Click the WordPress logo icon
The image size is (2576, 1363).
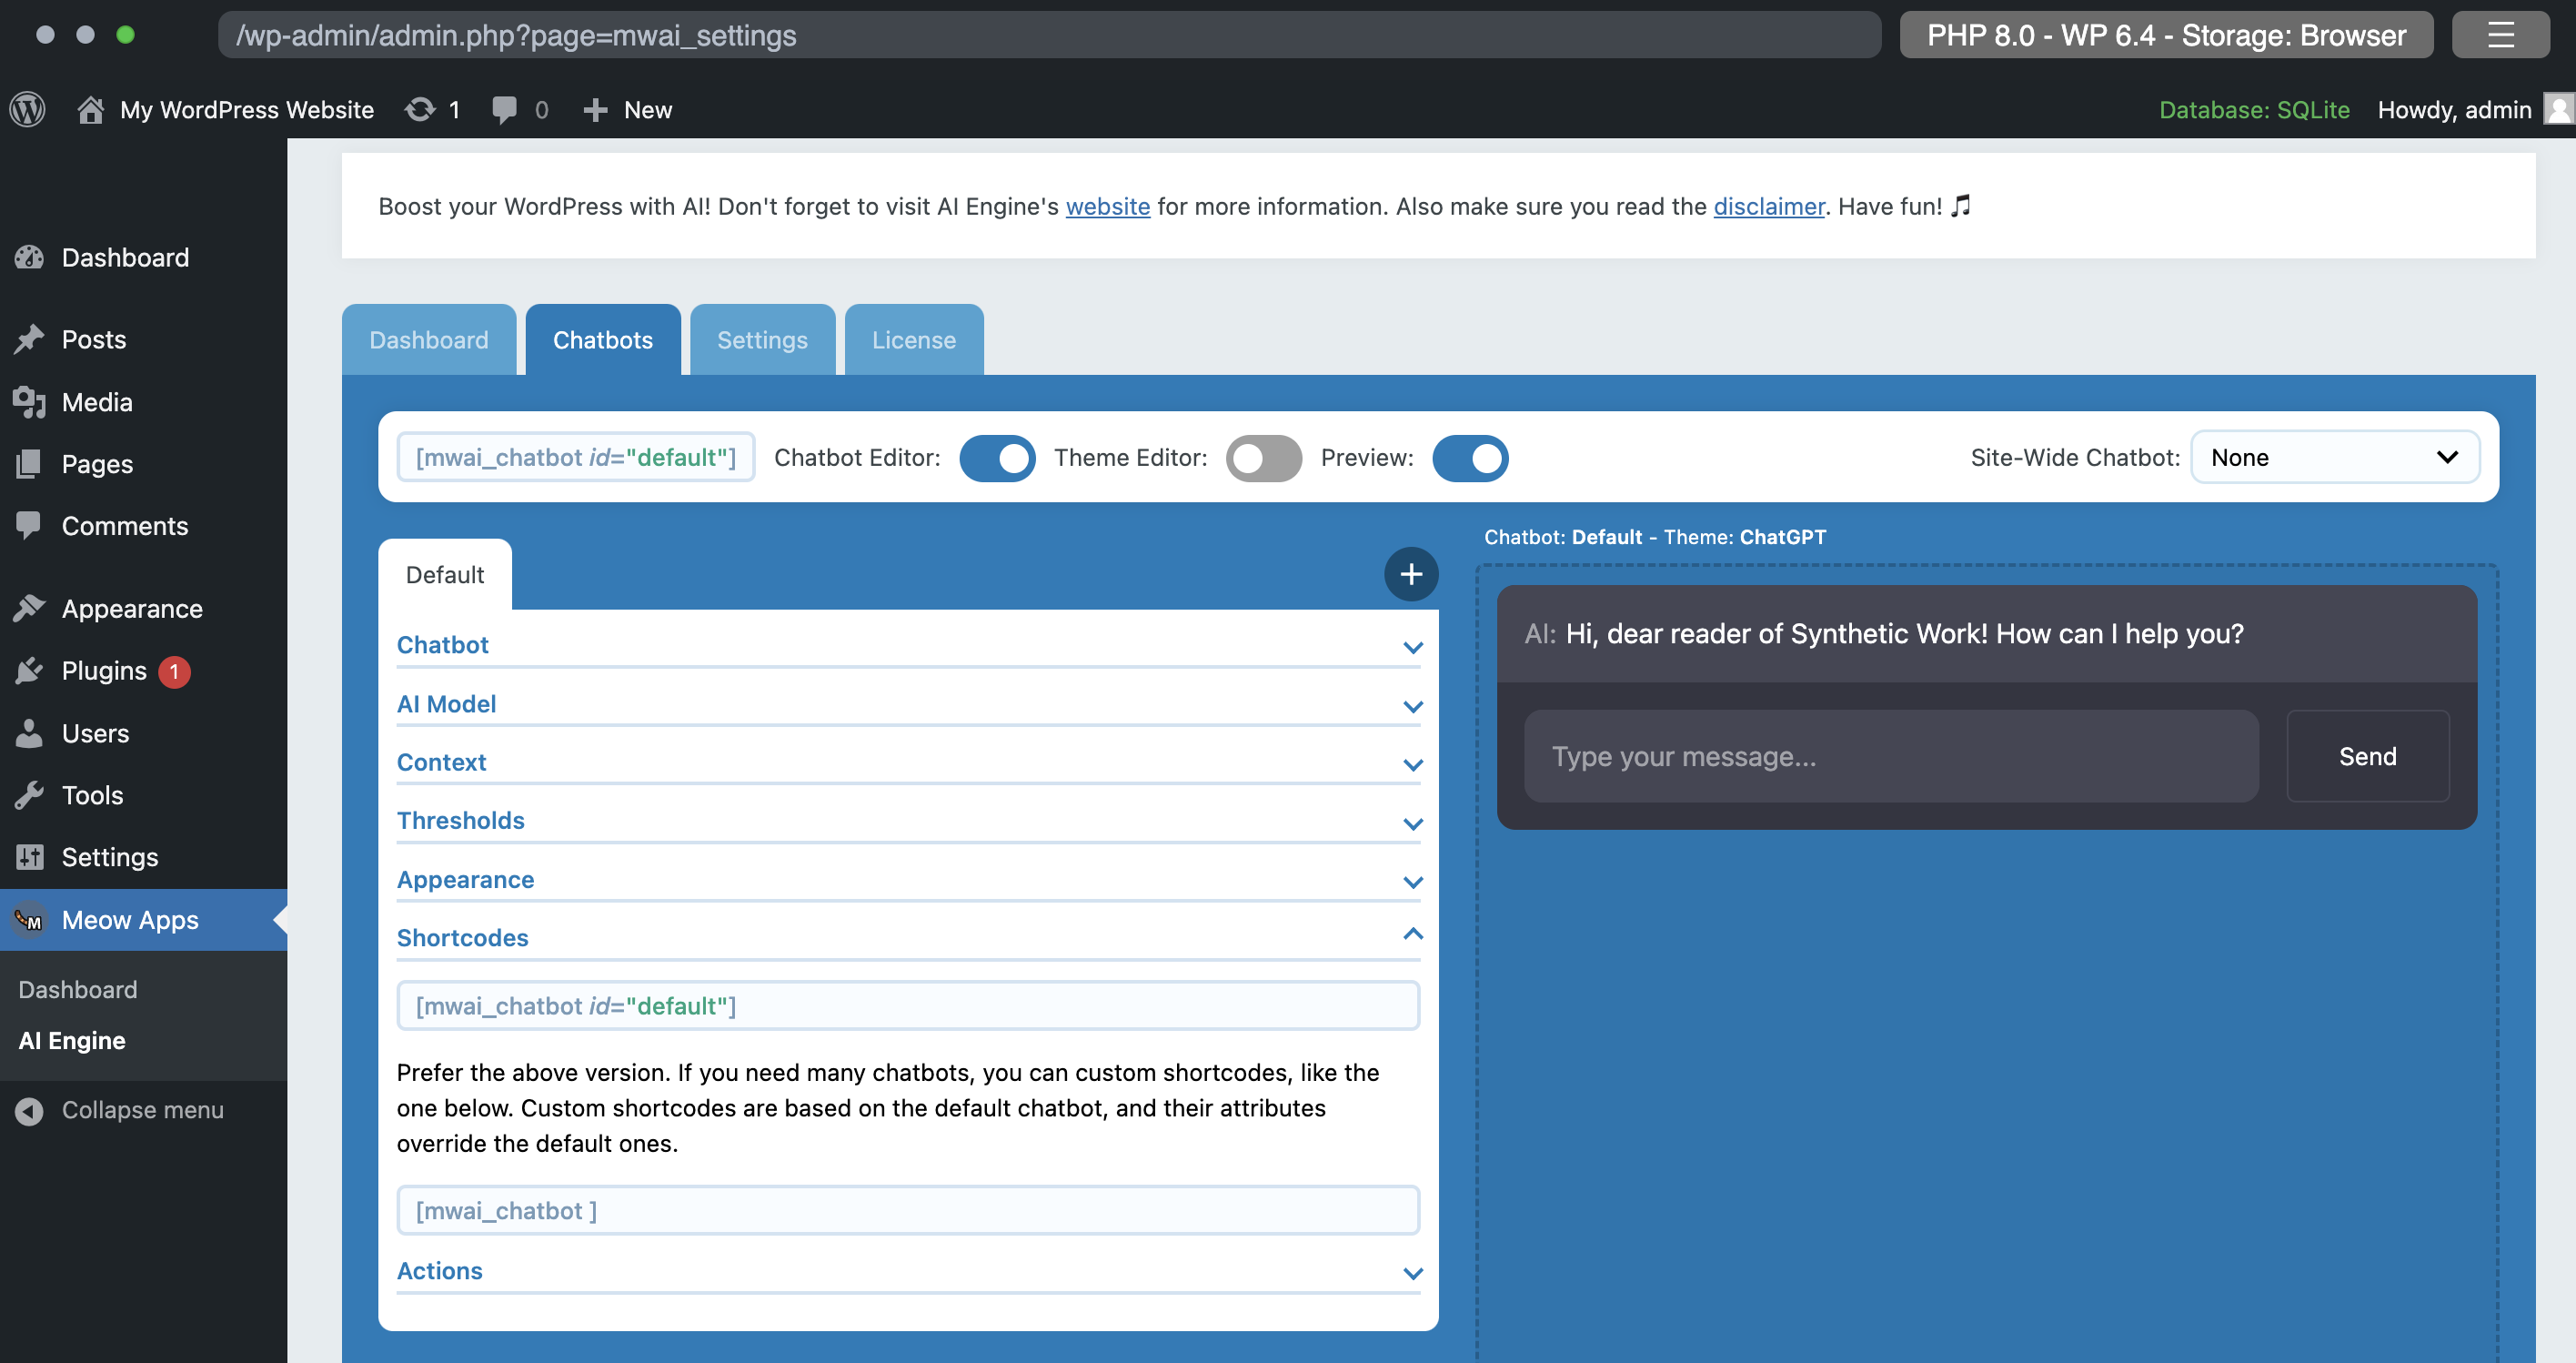(x=27, y=109)
